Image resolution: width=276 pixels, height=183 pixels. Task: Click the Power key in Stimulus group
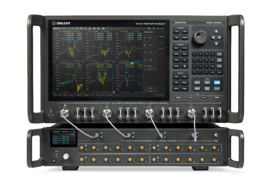185,83
